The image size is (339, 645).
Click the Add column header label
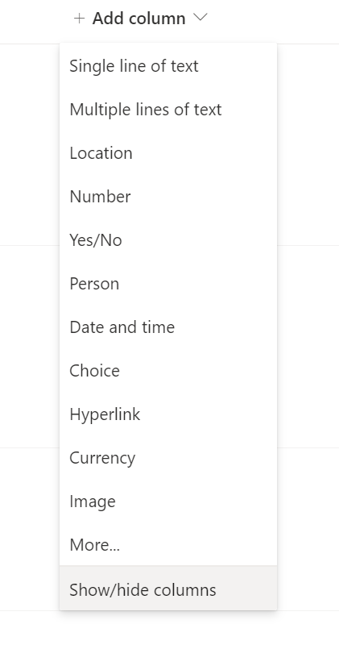[138, 19]
